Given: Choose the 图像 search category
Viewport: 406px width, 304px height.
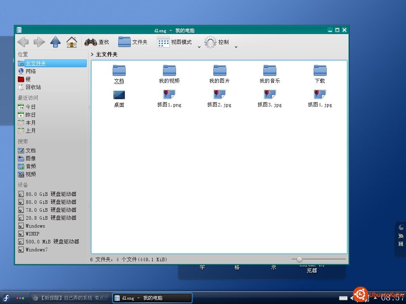Looking at the screenshot, I should 27,158.
